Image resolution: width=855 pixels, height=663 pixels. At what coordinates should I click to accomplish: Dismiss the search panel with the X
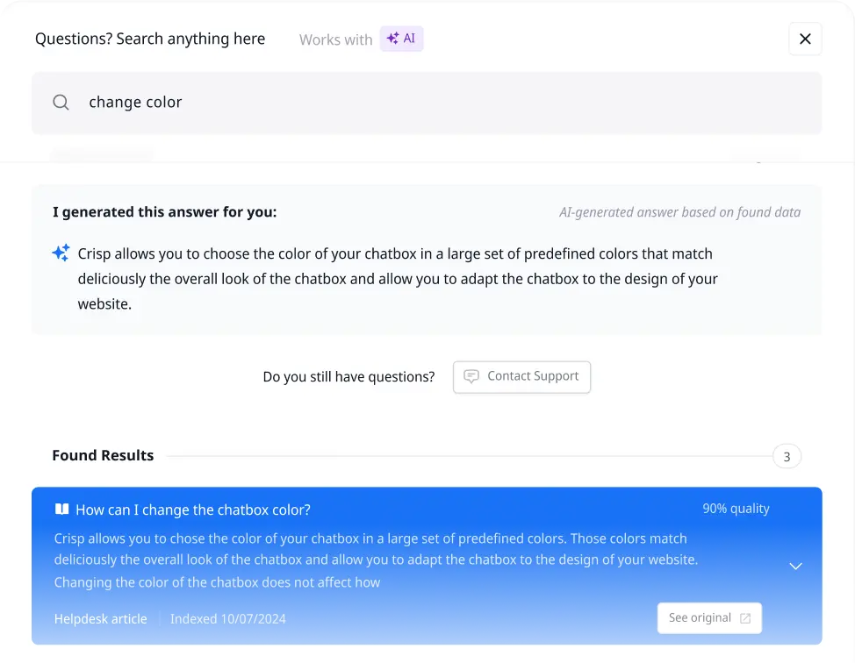point(805,39)
